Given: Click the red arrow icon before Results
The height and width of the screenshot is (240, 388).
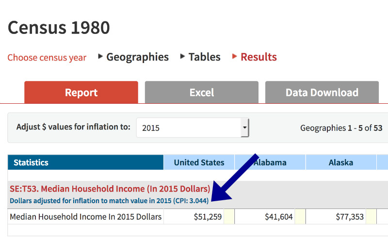Looking at the screenshot, I should (x=234, y=56).
